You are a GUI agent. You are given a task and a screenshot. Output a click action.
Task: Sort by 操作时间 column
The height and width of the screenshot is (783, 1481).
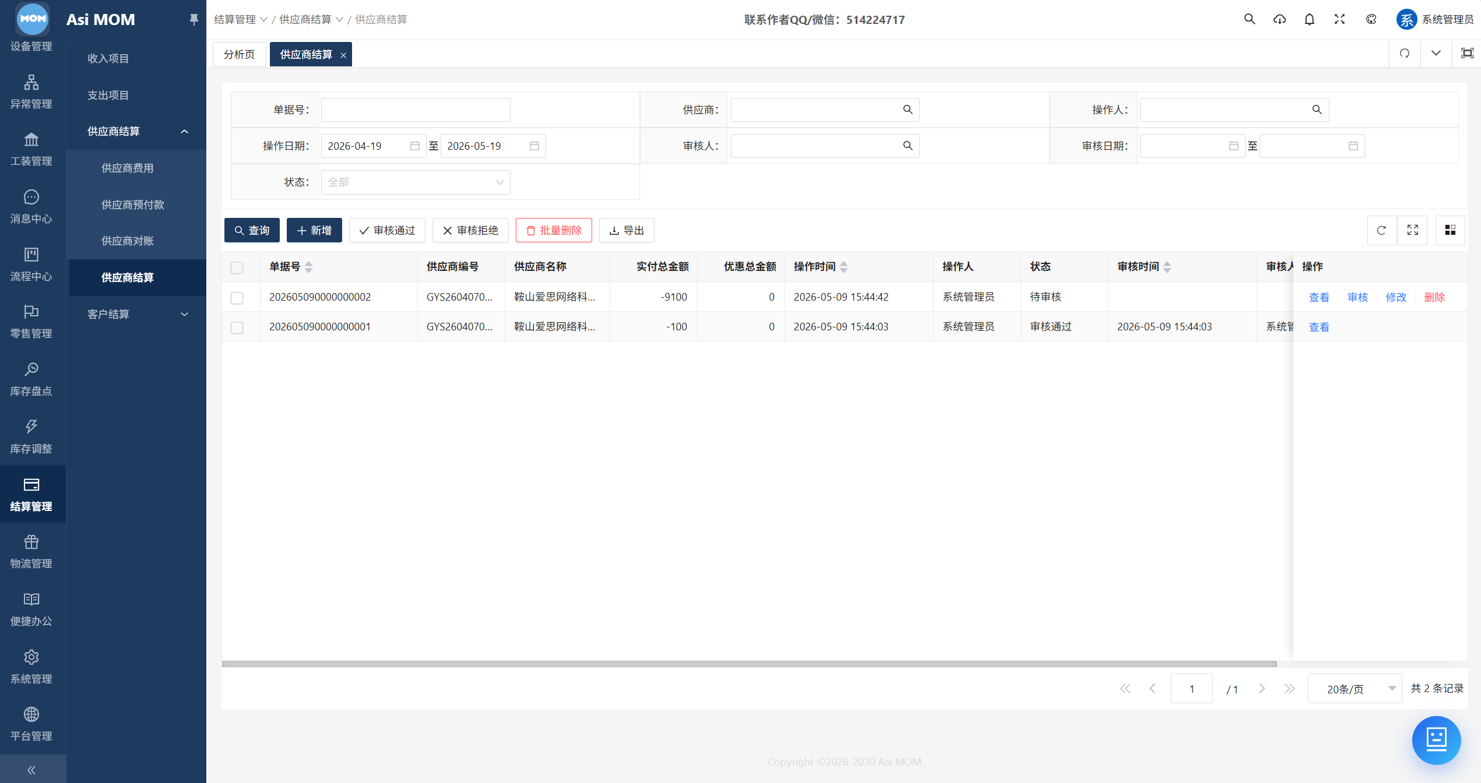pyautogui.click(x=843, y=267)
